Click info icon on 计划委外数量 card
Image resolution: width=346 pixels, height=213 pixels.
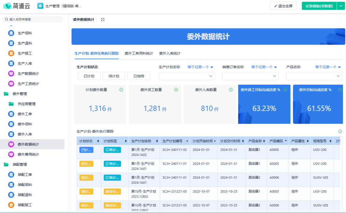coord(121,90)
